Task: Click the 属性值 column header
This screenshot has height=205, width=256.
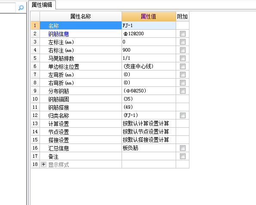Action: pos(149,16)
